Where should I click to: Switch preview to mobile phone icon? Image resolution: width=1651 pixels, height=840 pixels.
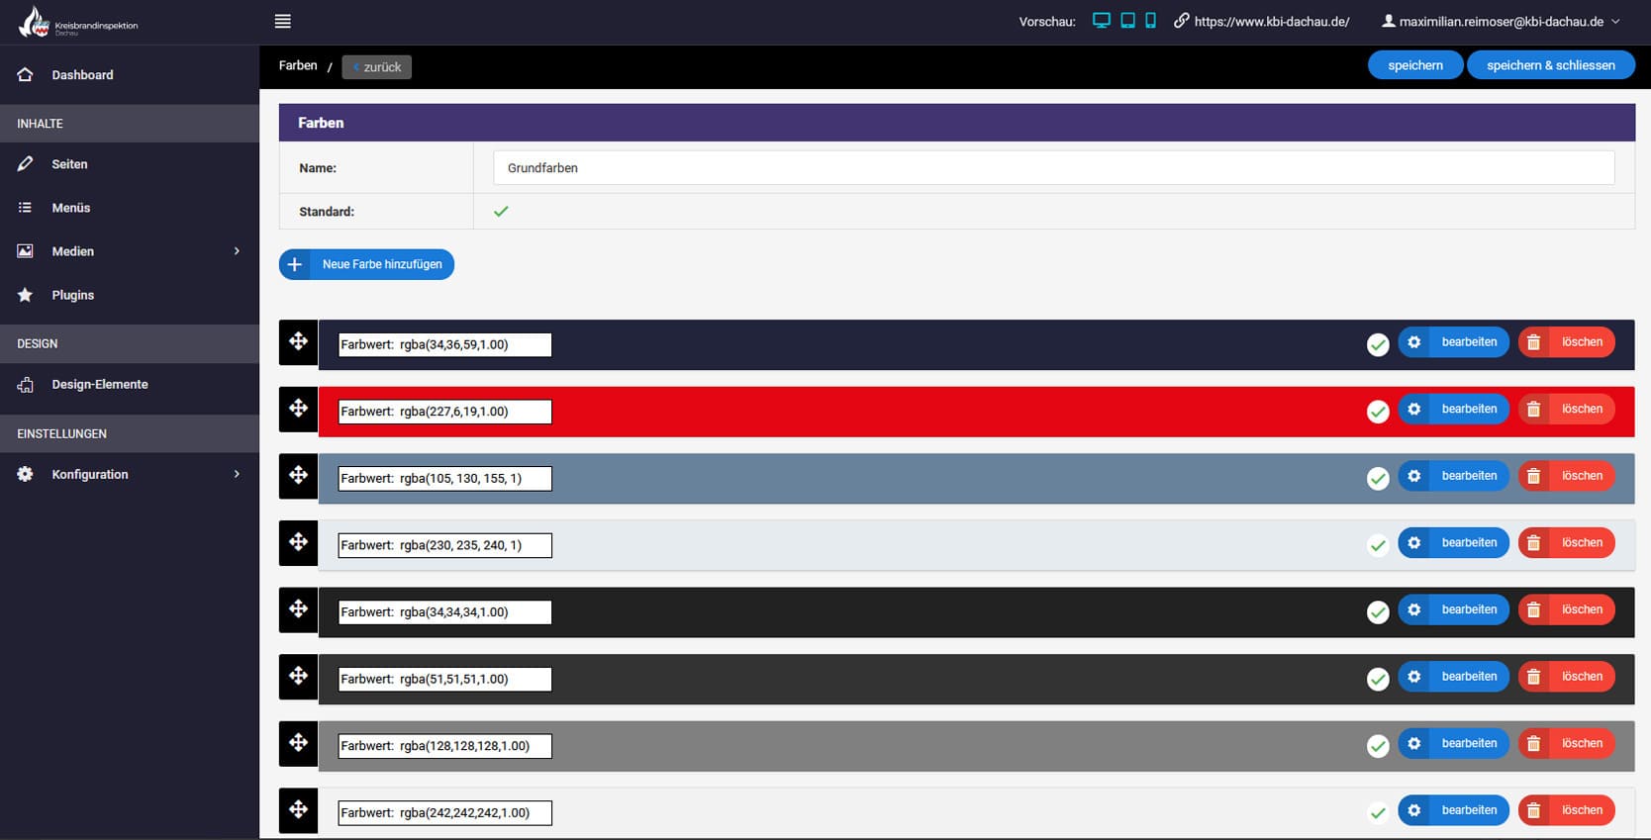coord(1150,21)
